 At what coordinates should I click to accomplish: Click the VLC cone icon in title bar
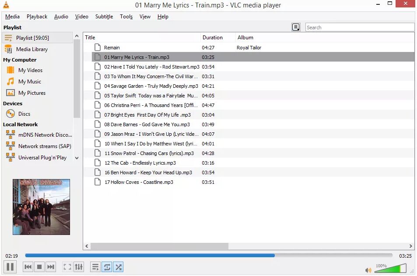point(6,5)
